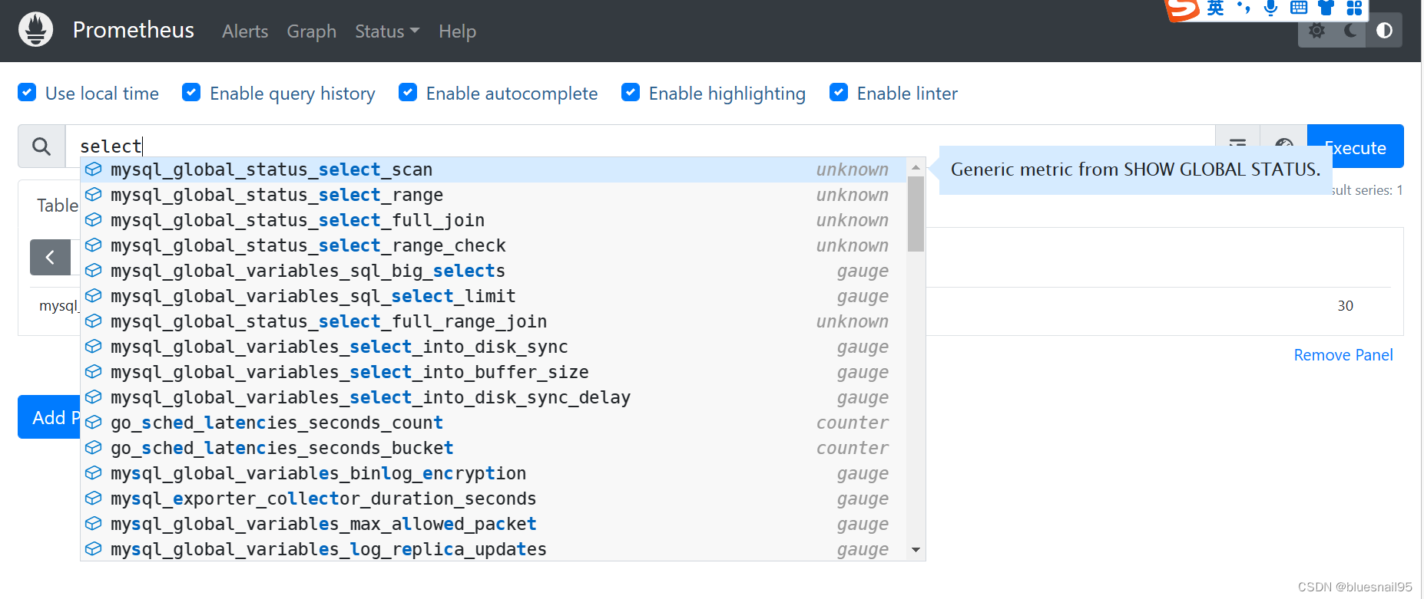Viewport: 1424px width, 599px height.
Task: Toggle Sogou voice input microphone icon
Action: click(1270, 8)
